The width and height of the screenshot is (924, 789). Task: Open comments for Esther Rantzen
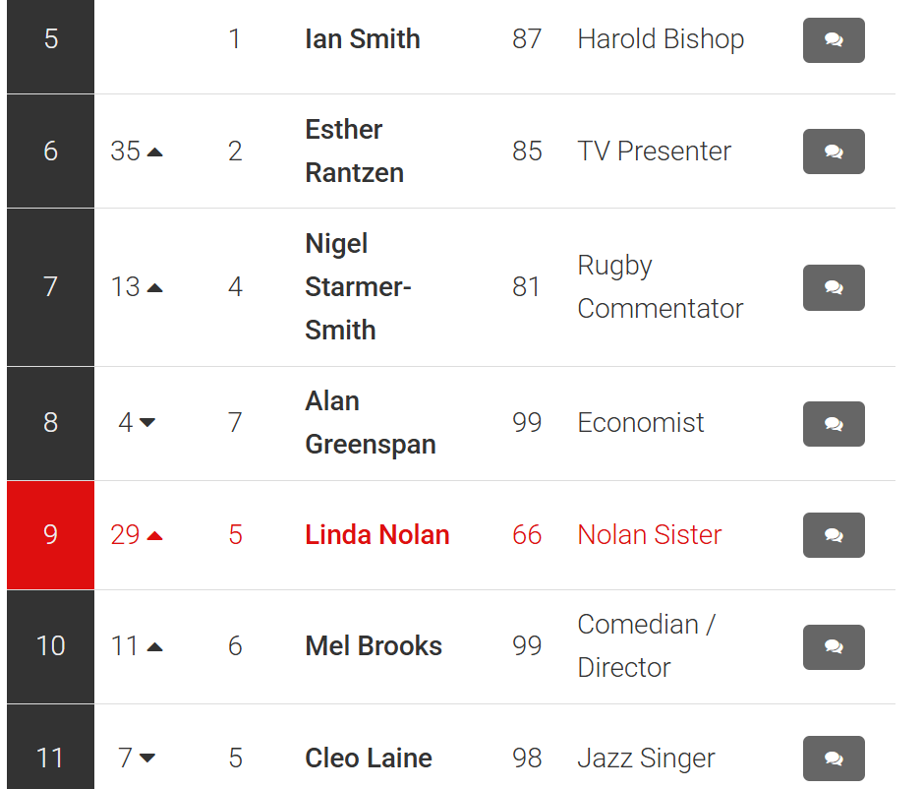pos(833,152)
